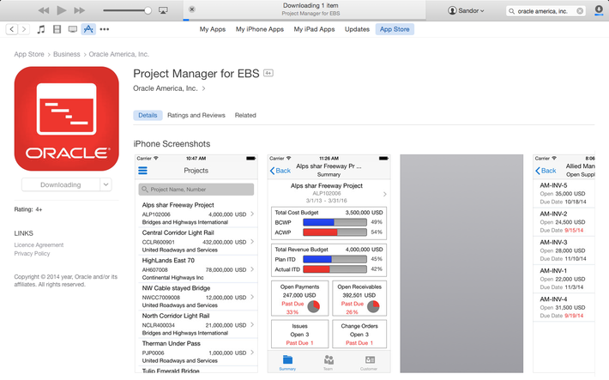Click the Downloading 1 item status text
The image size is (609, 380).
(311, 5)
